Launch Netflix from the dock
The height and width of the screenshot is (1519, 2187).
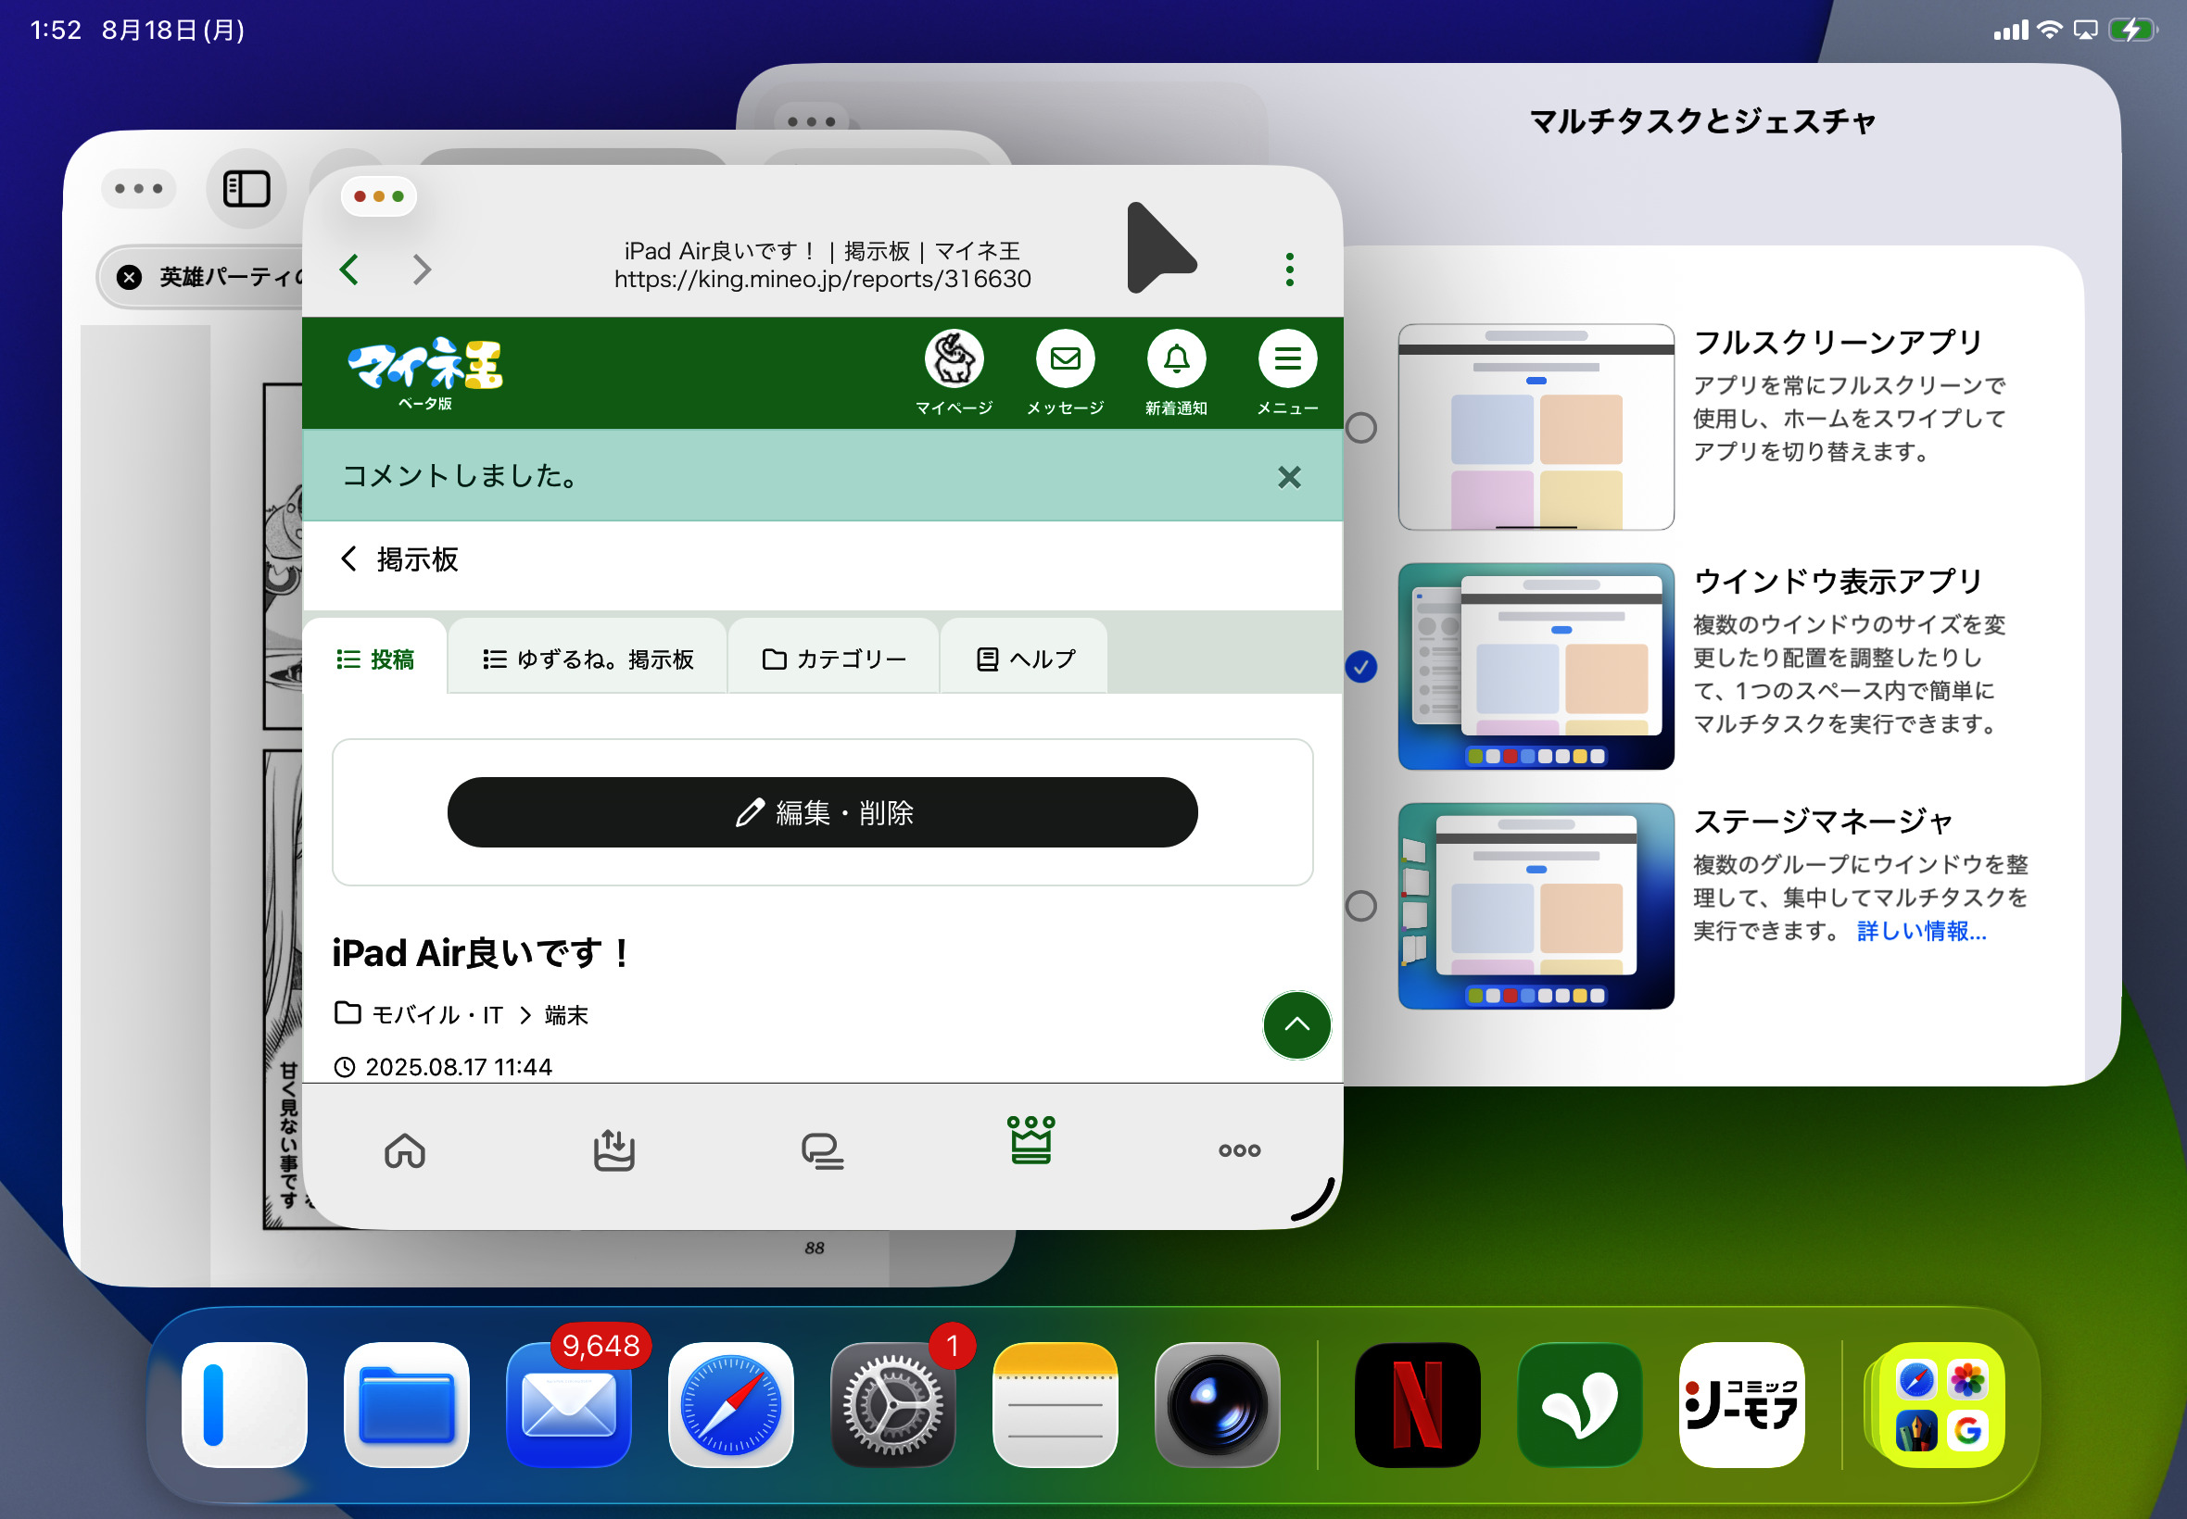click(x=1417, y=1405)
